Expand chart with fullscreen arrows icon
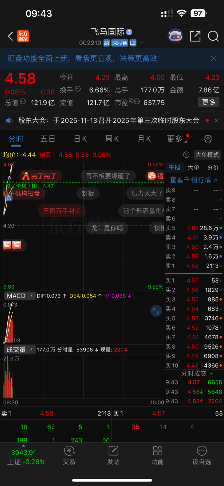This screenshot has height=486, width=224. click(156, 311)
